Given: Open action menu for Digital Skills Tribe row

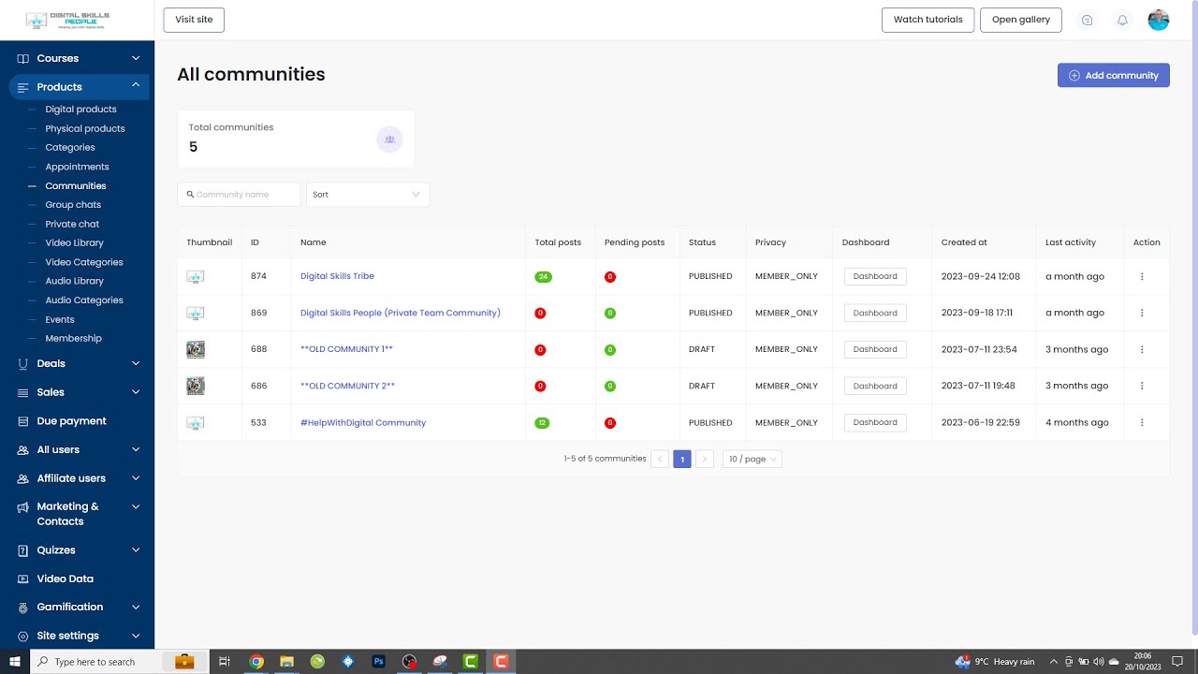Looking at the screenshot, I should 1142,276.
